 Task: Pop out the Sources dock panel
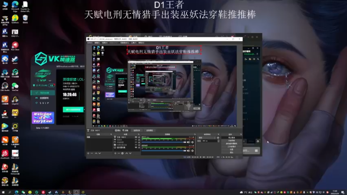click(x=139, y=134)
